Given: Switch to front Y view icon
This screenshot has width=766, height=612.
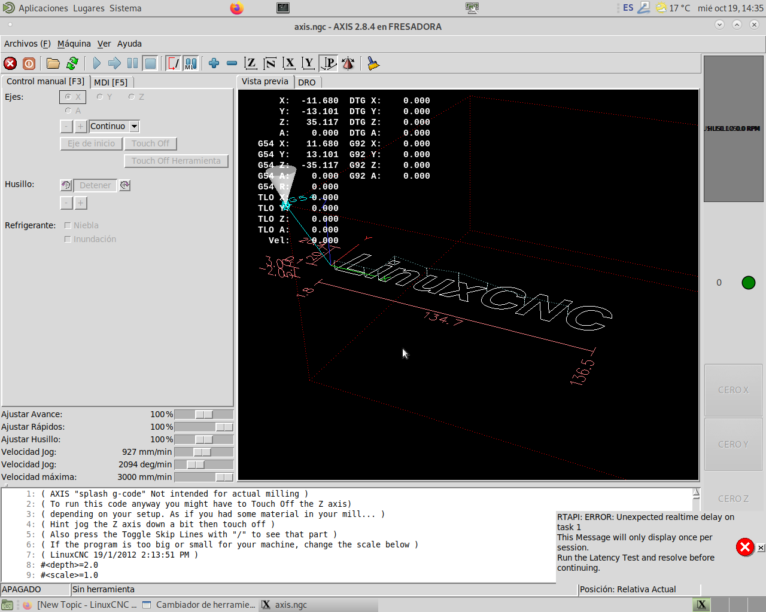Looking at the screenshot, I should [x=308, y=63].
